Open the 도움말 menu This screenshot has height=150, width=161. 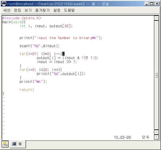[x=69, y=10]
